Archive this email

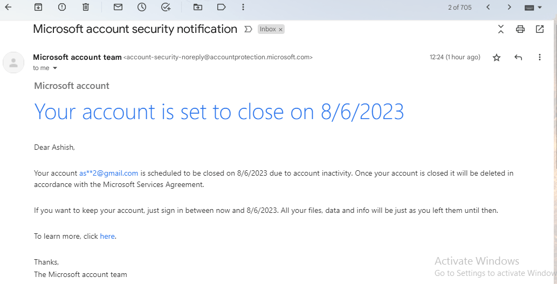tap(38, 7)
